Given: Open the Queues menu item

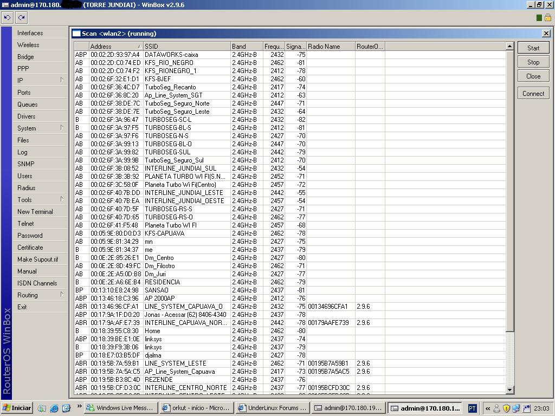Looking at the screenshot, I should (x=40, y=105).
